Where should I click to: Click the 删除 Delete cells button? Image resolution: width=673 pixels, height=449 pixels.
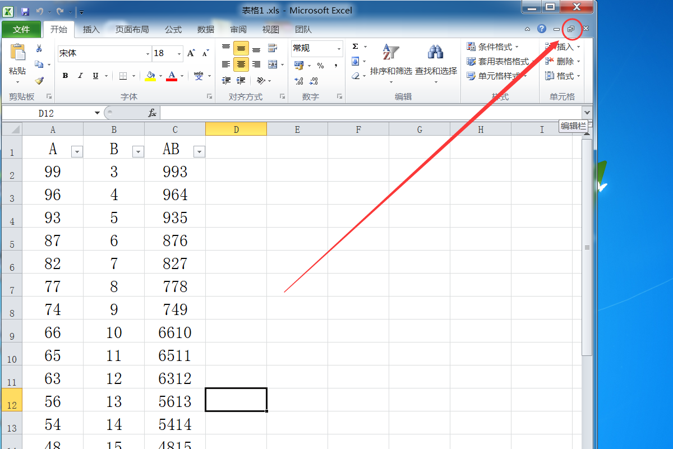point(563,61)
